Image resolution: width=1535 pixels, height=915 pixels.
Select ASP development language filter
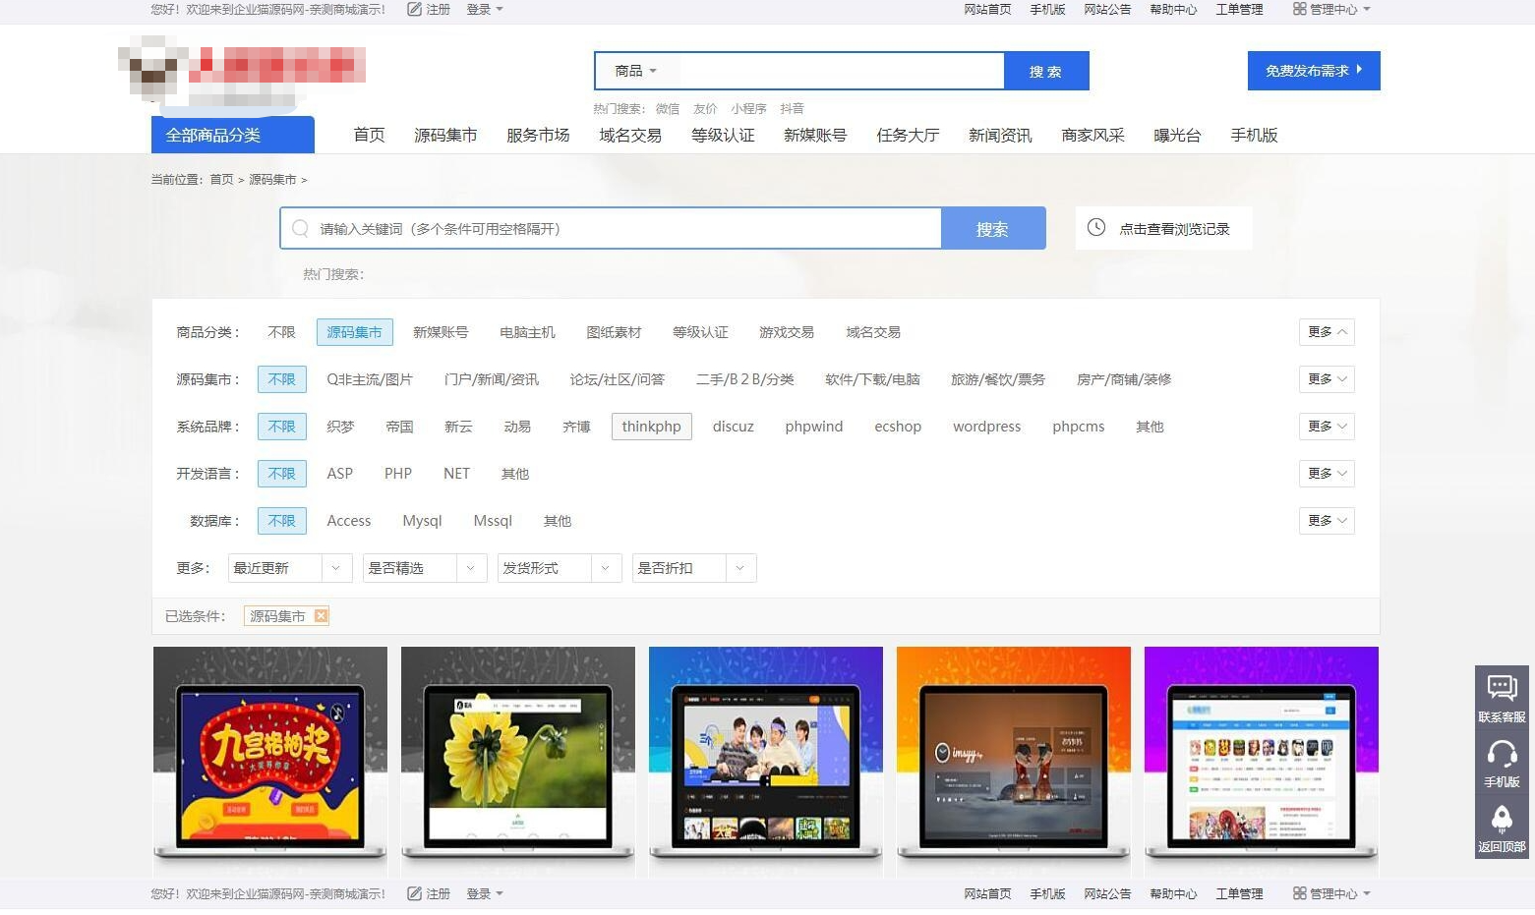click(339, 474)
